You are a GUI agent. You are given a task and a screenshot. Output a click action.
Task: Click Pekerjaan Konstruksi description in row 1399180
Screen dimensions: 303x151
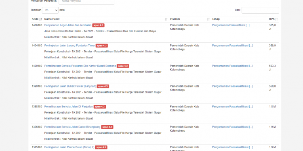coord(103,92)
